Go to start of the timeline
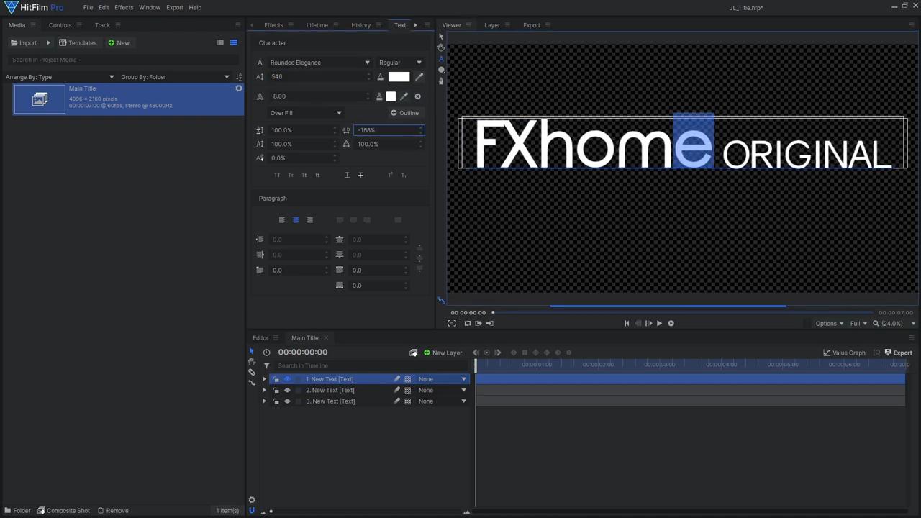This screenshot has width=921, height=518. [x=627, y=323]
